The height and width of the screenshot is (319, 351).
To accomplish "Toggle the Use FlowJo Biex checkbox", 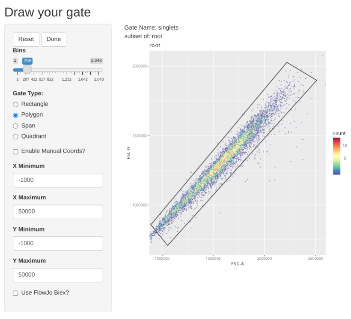I will tap(16, 293).
